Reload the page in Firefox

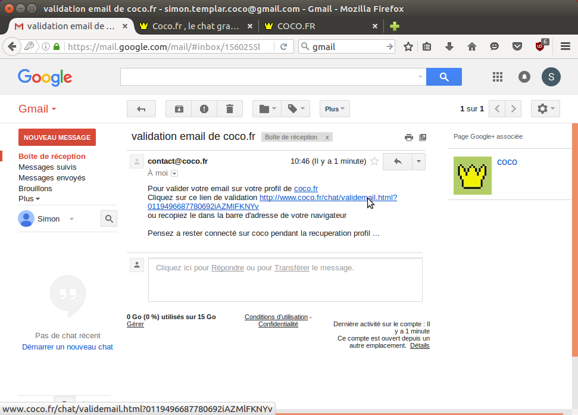[x=283, y=46]
